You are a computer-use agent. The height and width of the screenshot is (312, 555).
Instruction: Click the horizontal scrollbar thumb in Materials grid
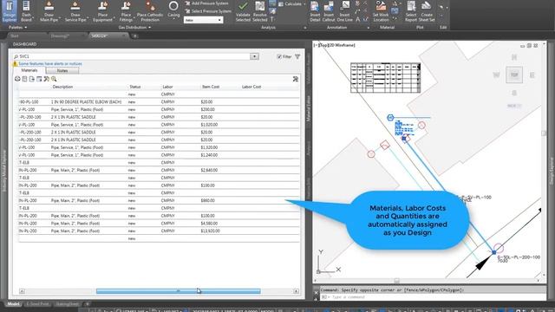coord(178,291)
